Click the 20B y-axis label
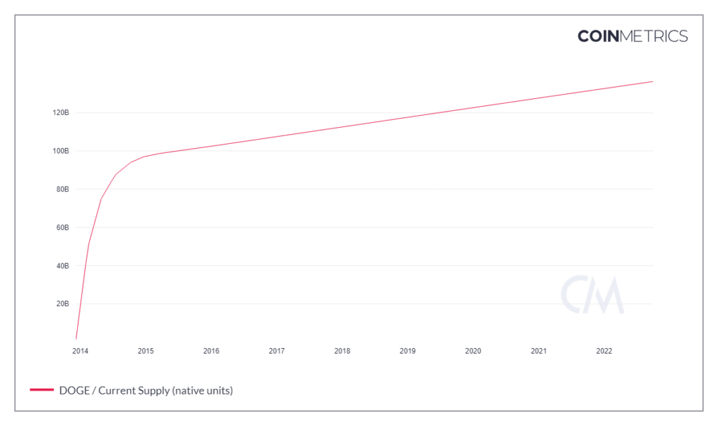 click(61, 304)
